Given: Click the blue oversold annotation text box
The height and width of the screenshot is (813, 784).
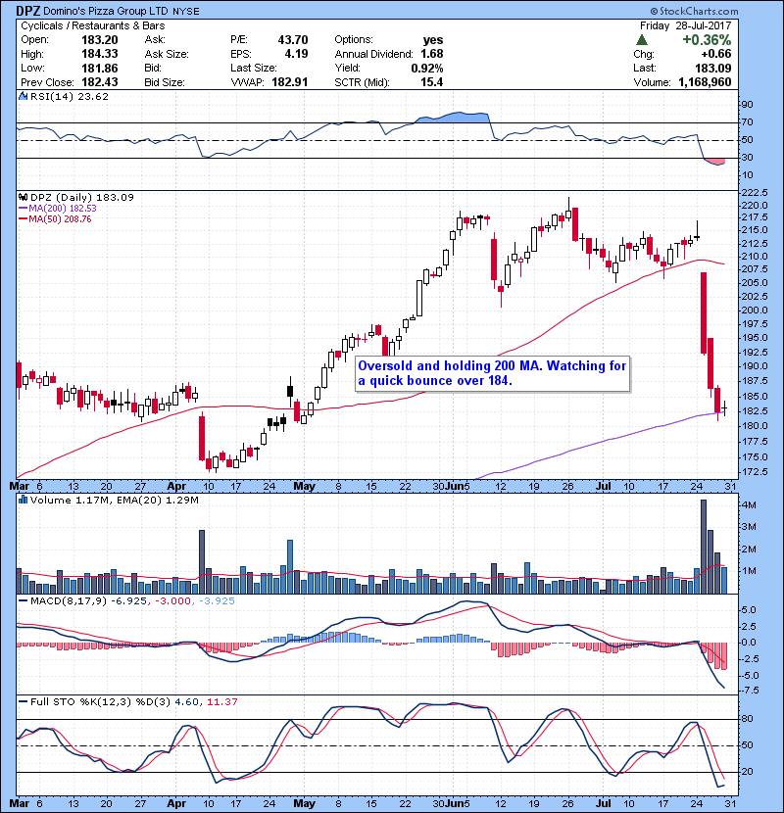Looking at the screenshot, I should 492,373.
